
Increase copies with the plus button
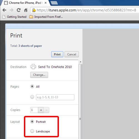pos(41,110)
